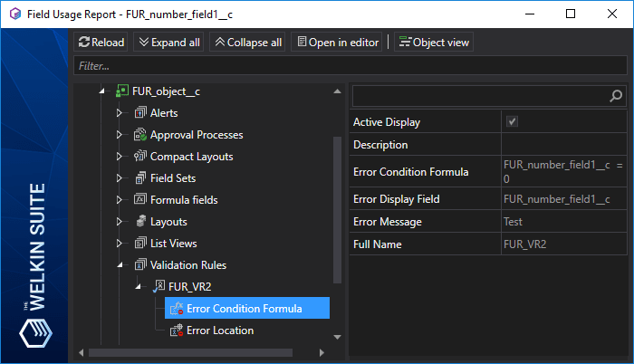
Task: Click the Open in editor document icon
Action: (302, 42)
